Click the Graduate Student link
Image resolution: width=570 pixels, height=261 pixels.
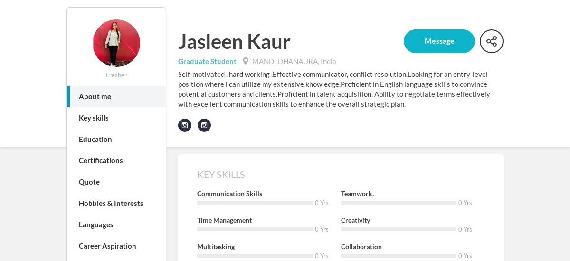207,61
